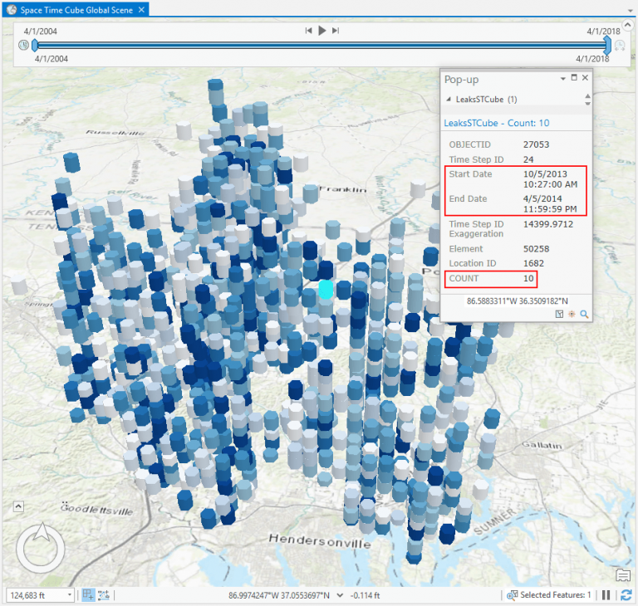Pause drawing with the pause button

(606, 595)
